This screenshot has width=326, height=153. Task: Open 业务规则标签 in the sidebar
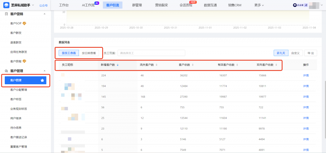[x=18, y=109]
